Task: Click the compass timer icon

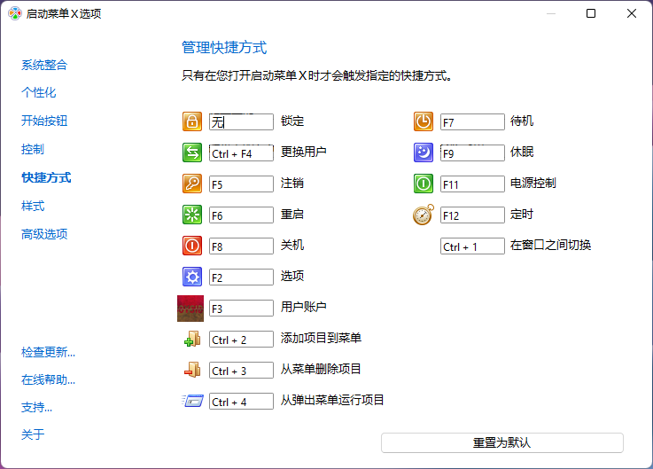Action: [x=424, y=215]
